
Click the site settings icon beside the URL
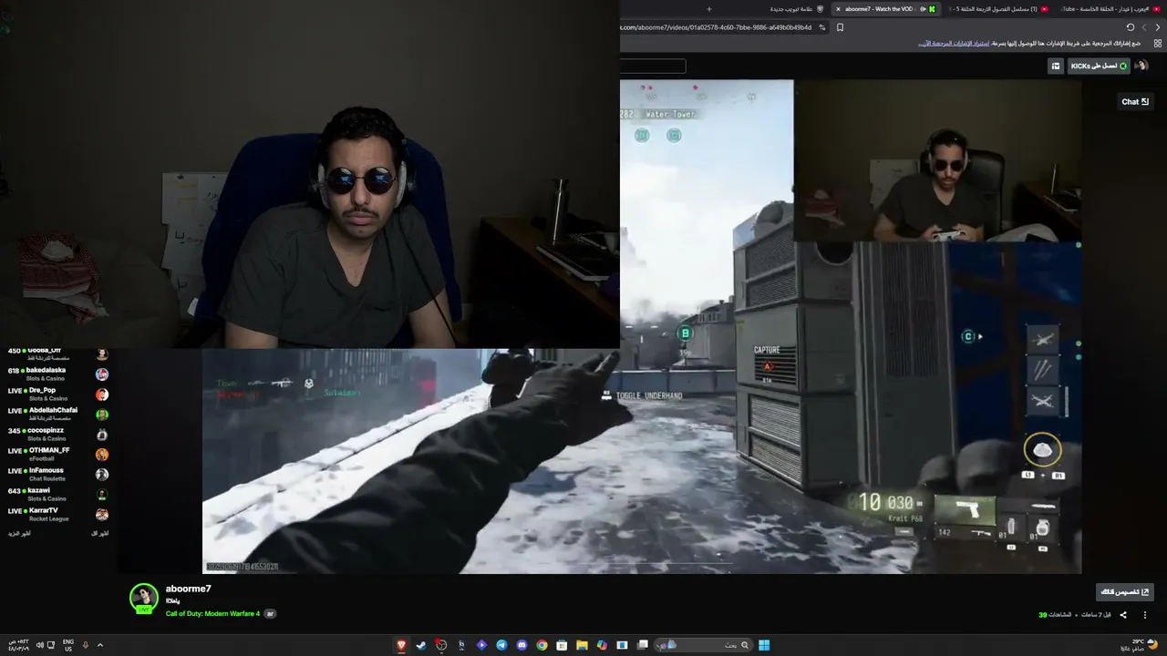pos(822,27)
